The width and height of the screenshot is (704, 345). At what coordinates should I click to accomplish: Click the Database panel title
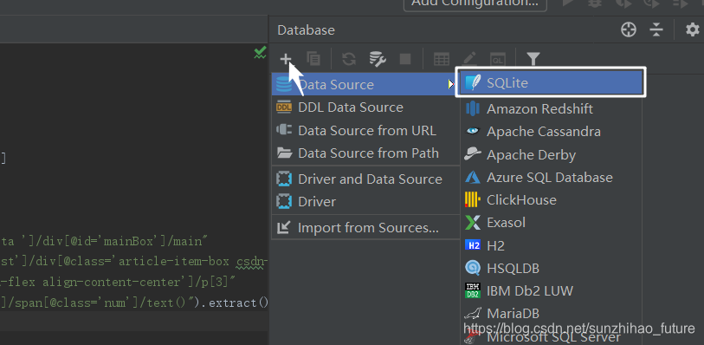pyautogui.click(x=307, y=30)
